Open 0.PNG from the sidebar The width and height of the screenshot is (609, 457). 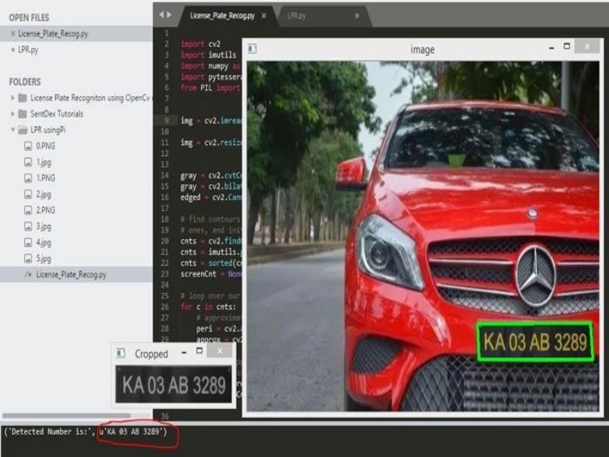tap(46, 146)
